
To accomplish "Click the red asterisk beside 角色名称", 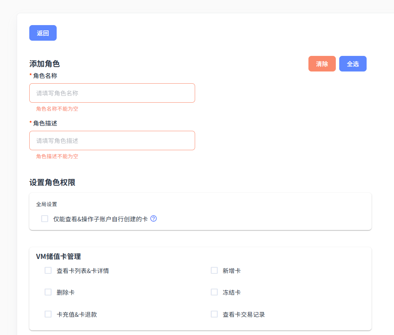I will click(x=30, y=76).
